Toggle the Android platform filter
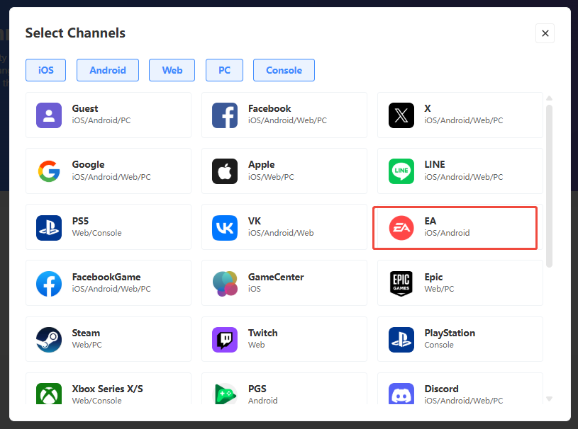Screen dimensions: 578x429 [x=108, y=70]
